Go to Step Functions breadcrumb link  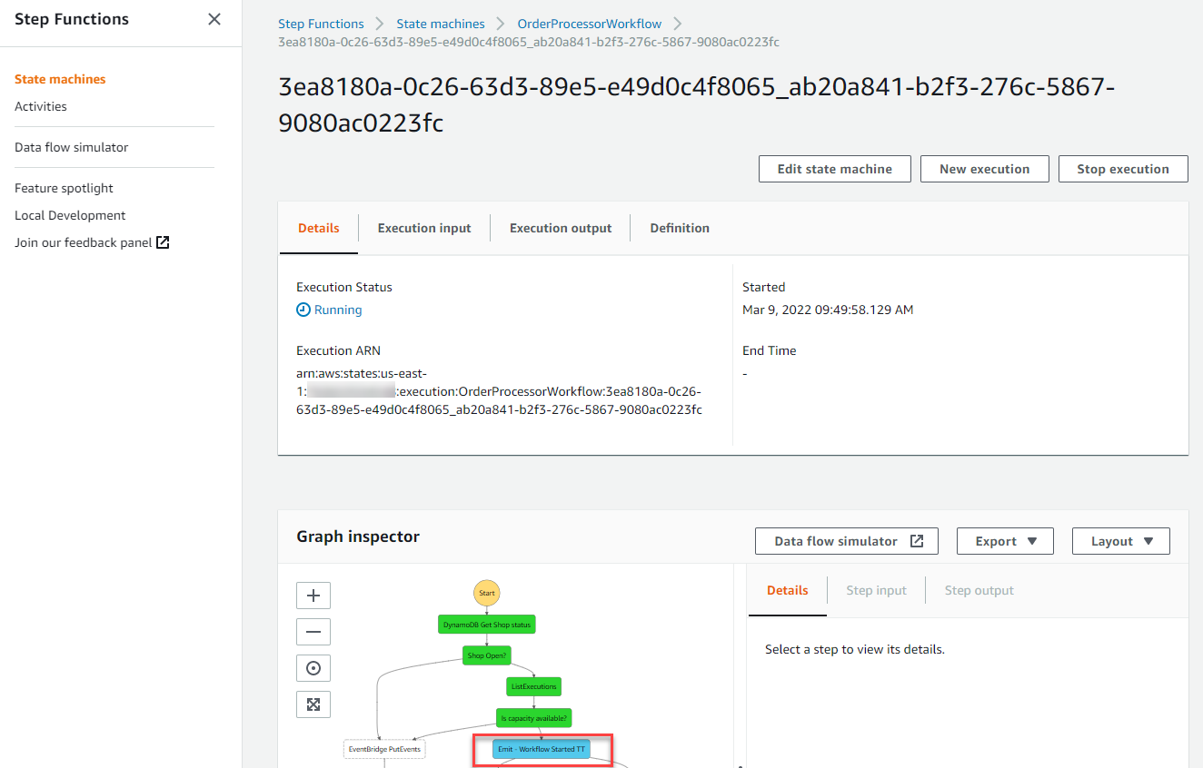tap(321, 24)
